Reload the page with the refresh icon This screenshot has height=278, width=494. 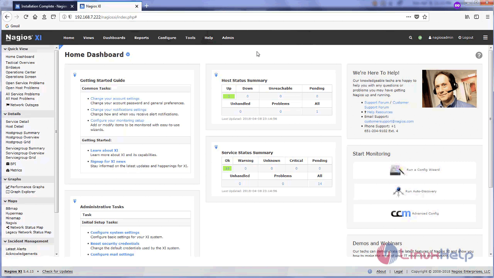point(26,17)
